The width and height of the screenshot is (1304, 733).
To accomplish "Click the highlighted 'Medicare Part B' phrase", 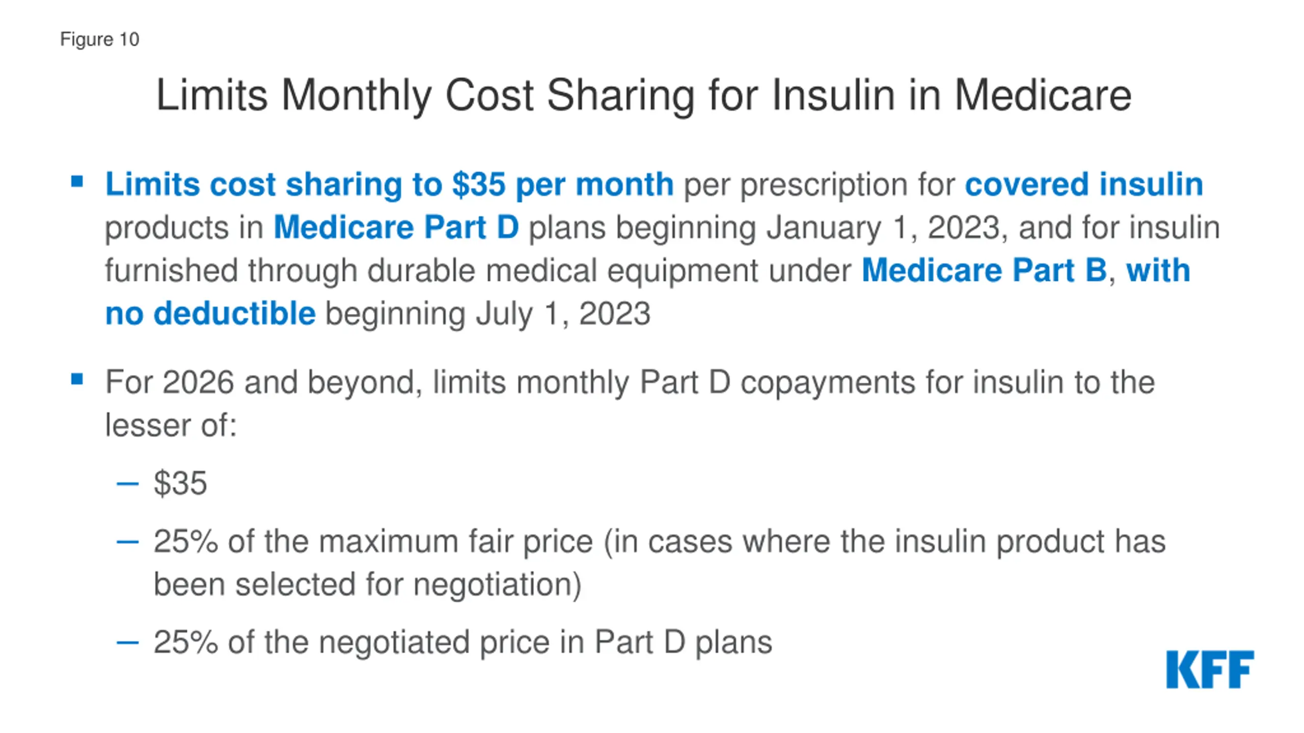I will [x=984, y=270].
